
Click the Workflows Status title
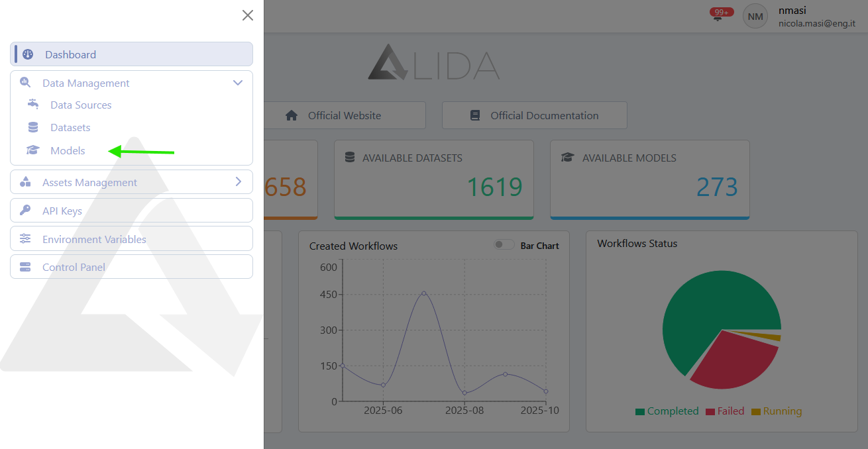click(637, 243)
